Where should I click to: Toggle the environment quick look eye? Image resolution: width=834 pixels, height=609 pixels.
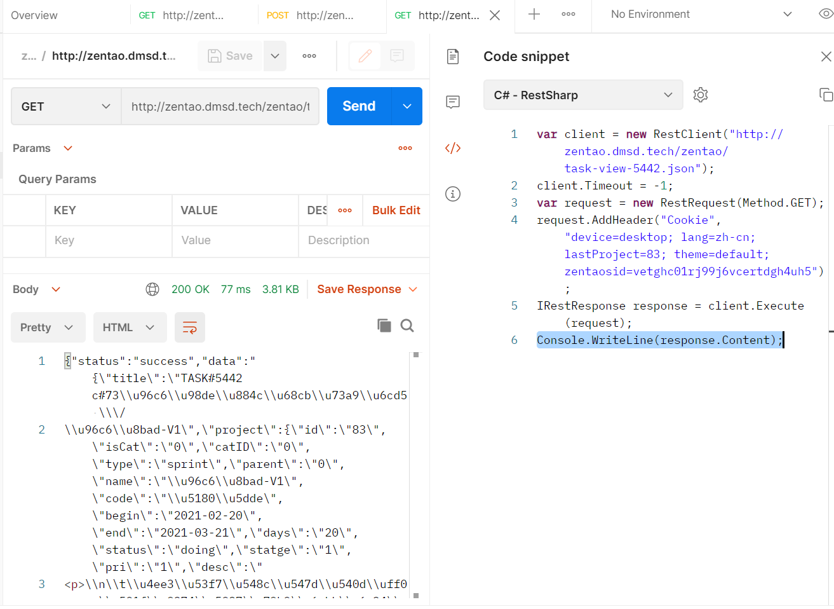pos(825,13)
